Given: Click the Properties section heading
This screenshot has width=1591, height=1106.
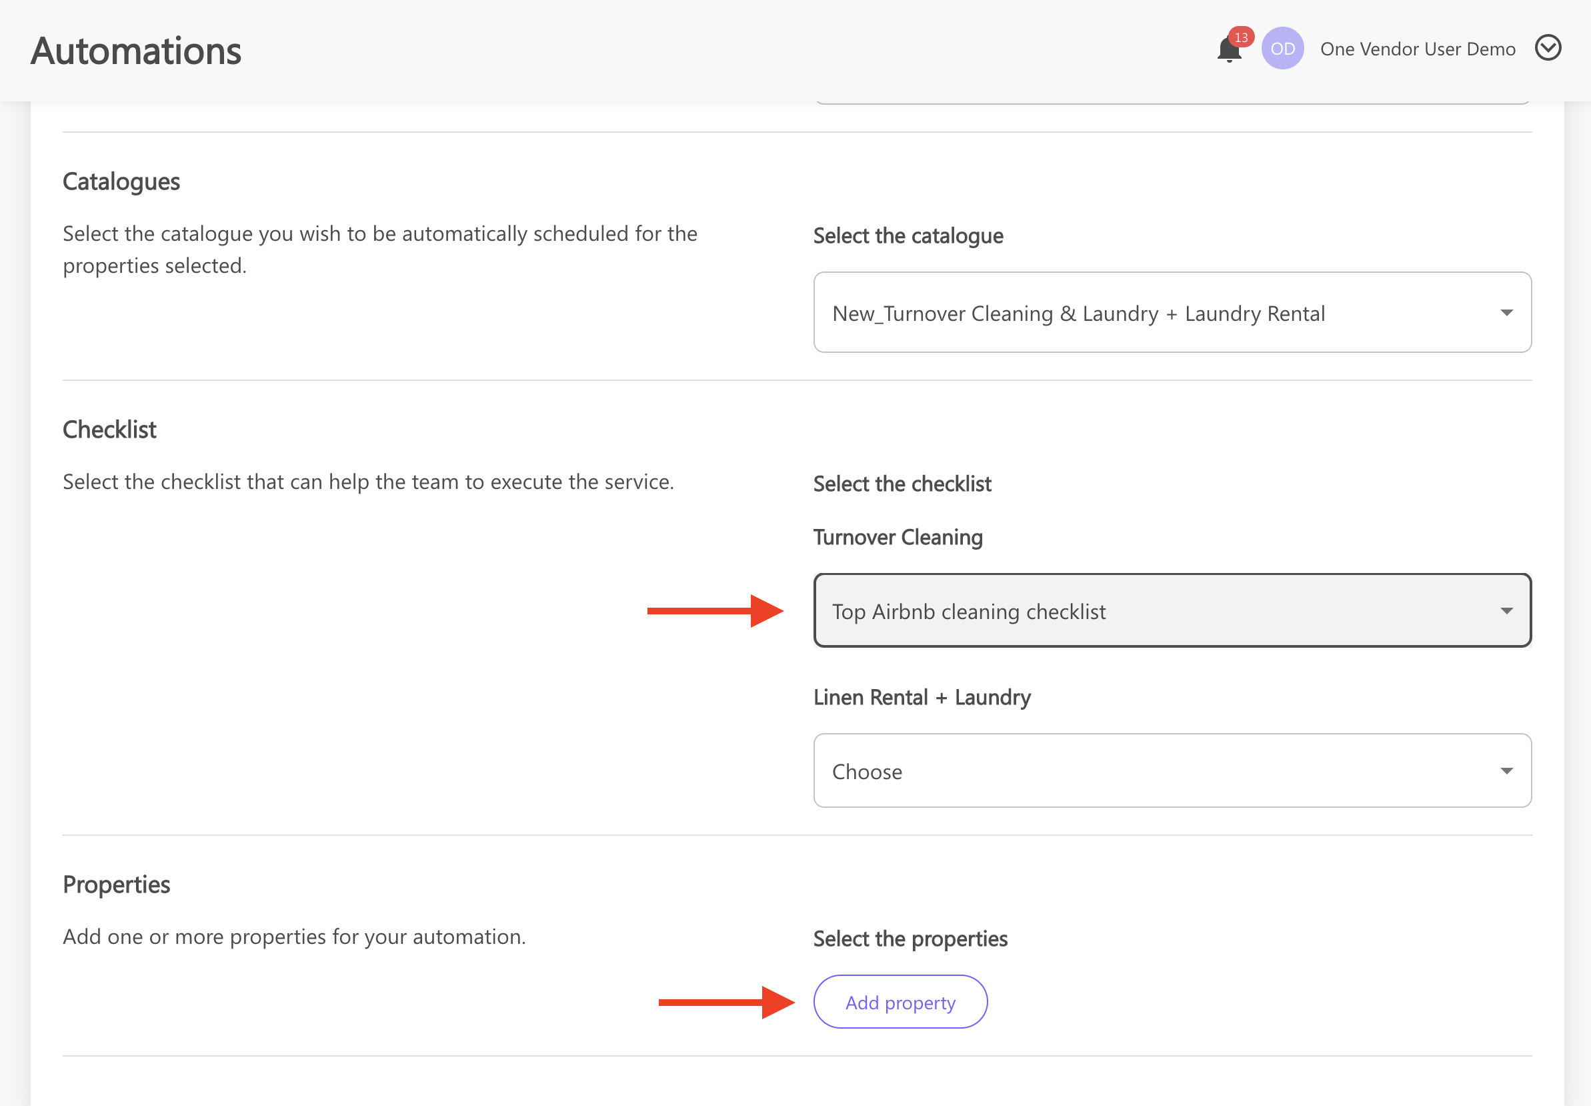Looking at the screenshot, I should tap(117, 885).
